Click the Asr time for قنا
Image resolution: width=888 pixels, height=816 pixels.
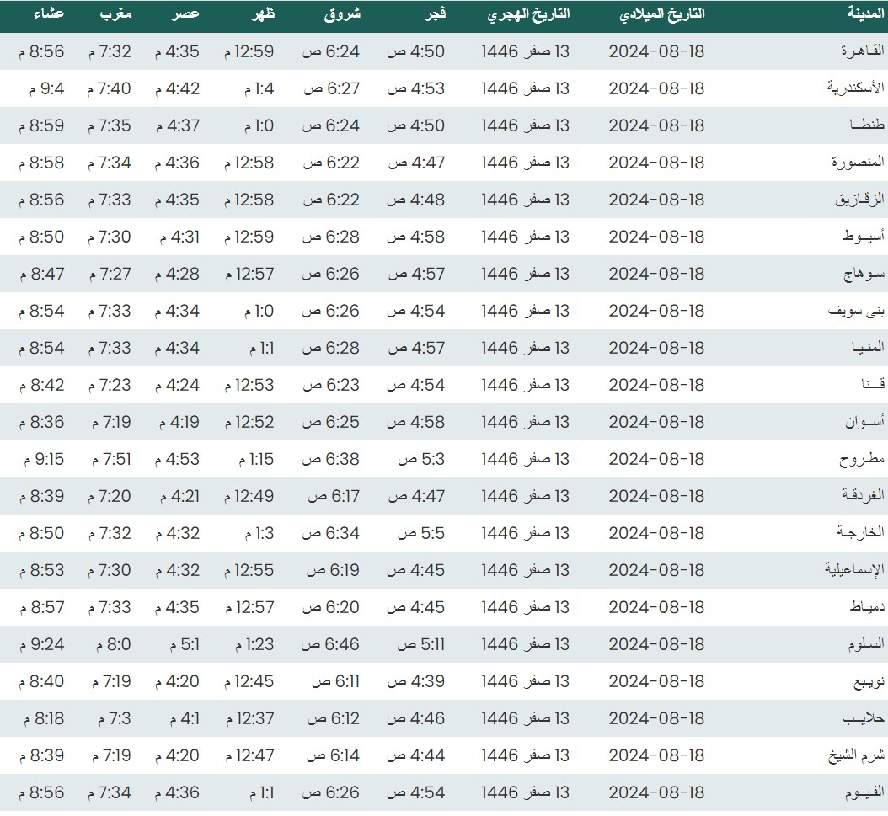(x=177, y=385)
